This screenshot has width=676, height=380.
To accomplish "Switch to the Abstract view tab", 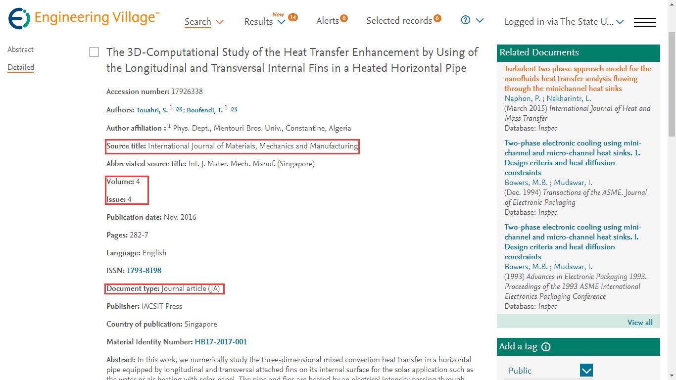I will [20, 49].
